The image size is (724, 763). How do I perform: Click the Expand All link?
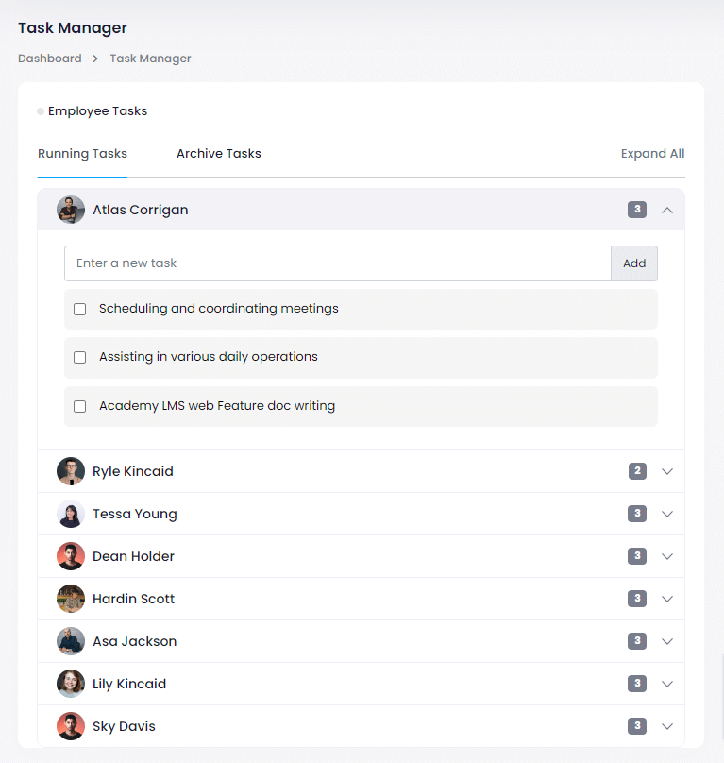pyautogui.click(x=652, y=154)
